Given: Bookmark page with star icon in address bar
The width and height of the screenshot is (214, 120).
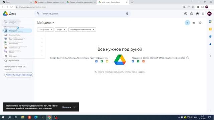Looking at the screenshot, I should tap(193, 7).
